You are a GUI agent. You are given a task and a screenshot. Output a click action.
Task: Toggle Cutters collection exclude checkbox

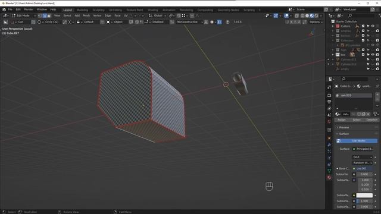[x=363, y=26]
